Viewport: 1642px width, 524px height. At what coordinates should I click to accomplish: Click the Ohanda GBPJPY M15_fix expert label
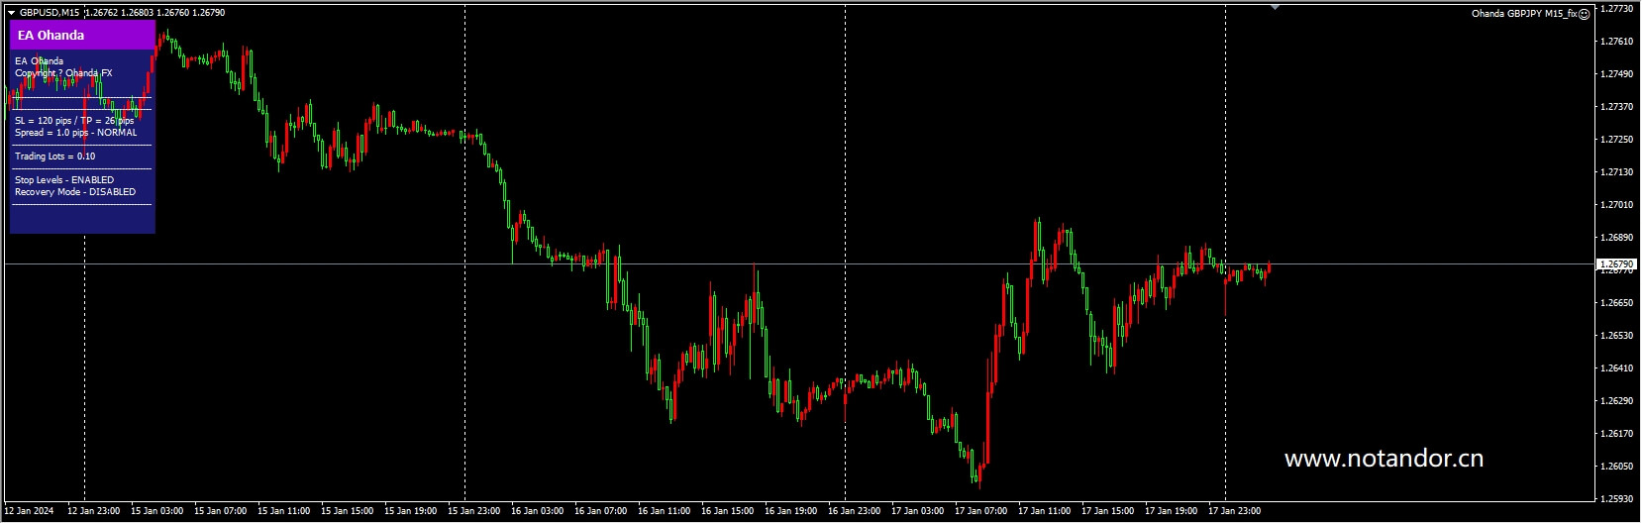click(x=1523, y=14)
